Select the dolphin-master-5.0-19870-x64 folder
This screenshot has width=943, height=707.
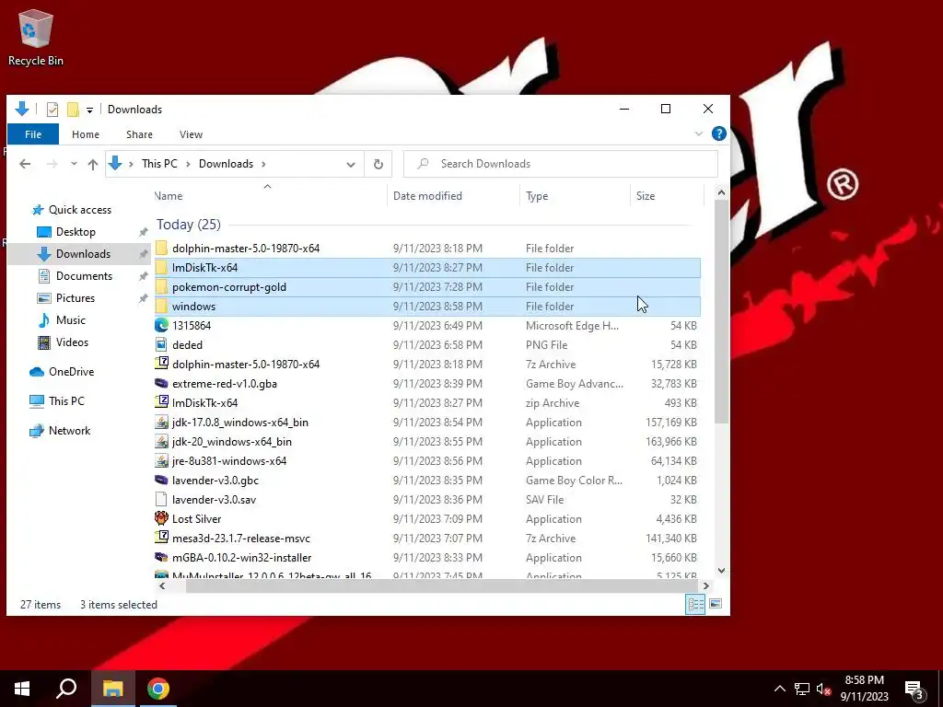pos(427,249)
